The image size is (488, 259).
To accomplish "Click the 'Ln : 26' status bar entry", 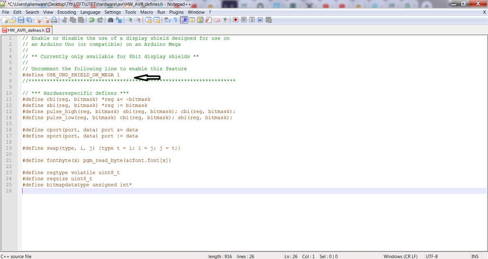I will (291, 256).
